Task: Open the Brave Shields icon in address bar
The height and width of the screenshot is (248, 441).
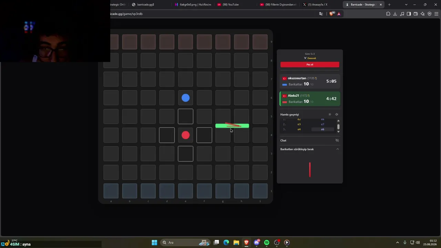Action: click(x=332, y=14)
